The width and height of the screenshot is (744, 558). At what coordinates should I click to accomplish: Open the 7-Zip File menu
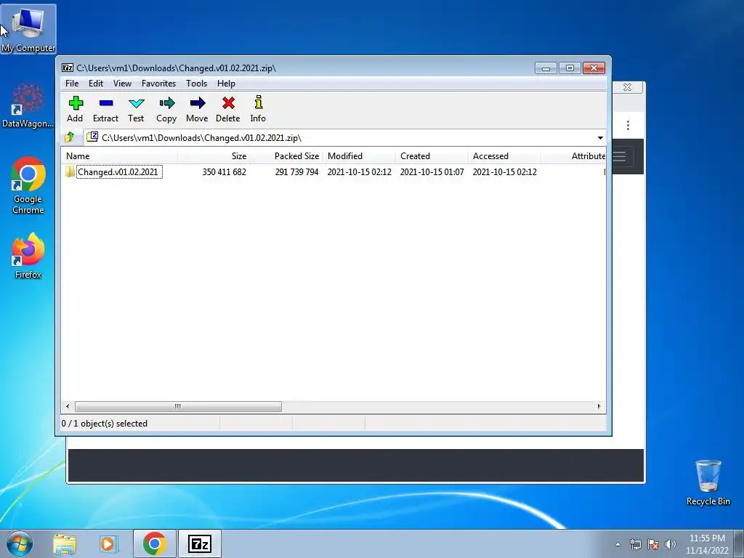coord(72,84)
